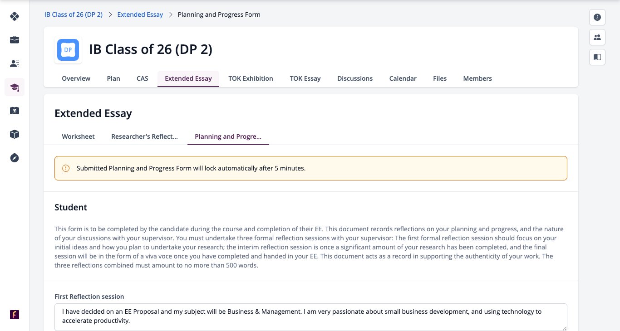
Task: Follow the IB Class of 26 breadcrumb link
Action: 74,15
